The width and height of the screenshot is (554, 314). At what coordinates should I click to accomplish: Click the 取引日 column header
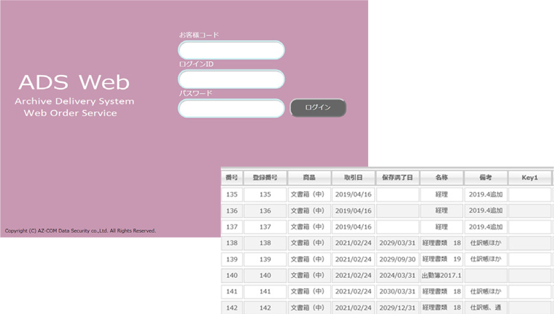coord(353,178)
